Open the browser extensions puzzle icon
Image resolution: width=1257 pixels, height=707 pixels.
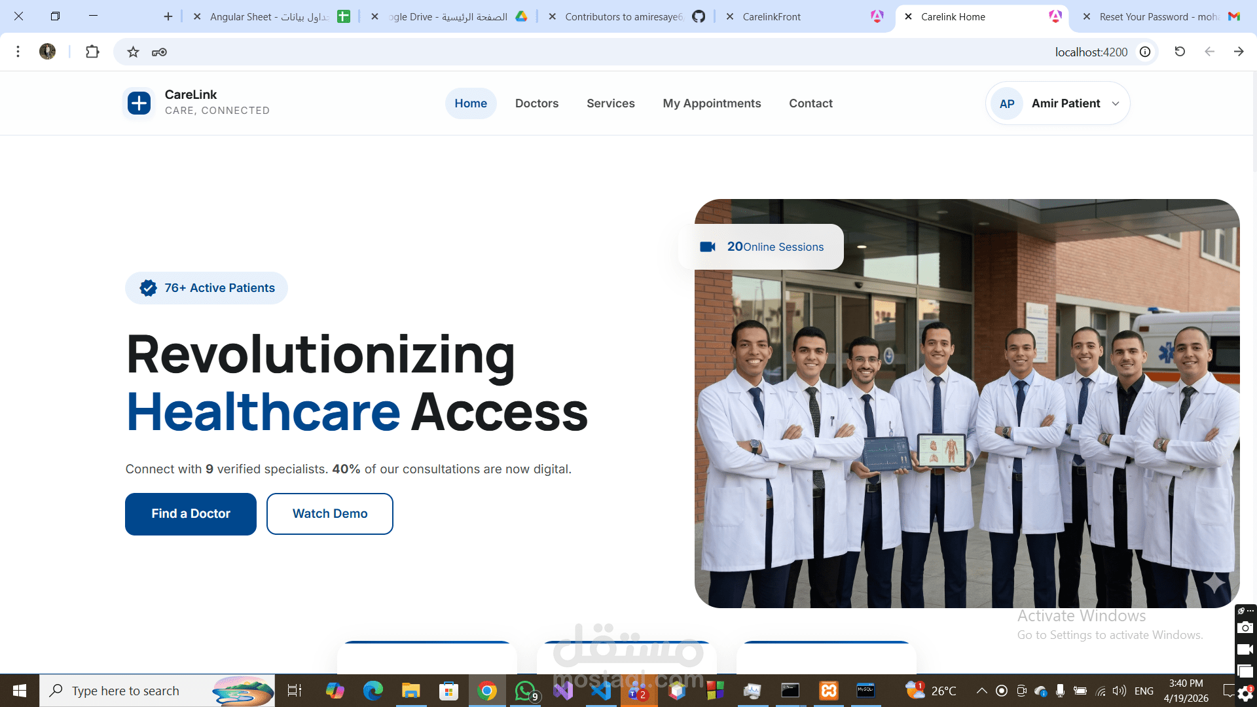tap(92, 52)
